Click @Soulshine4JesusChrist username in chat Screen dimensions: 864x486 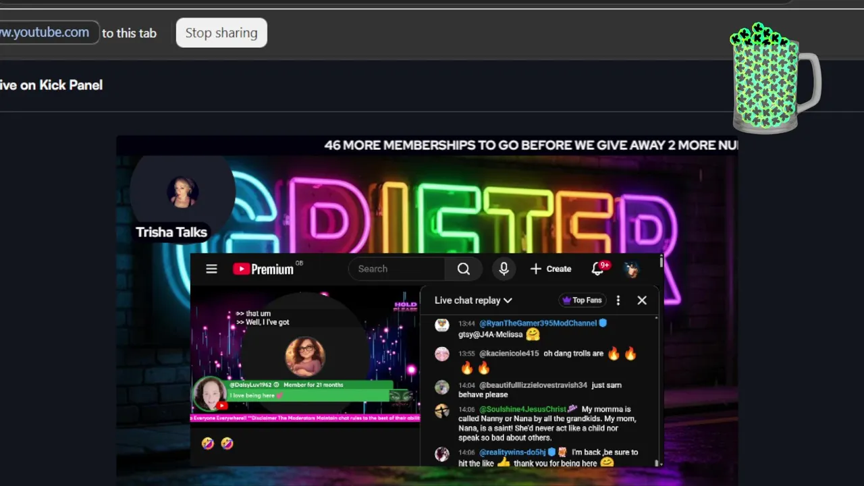[x=523, y=409]
